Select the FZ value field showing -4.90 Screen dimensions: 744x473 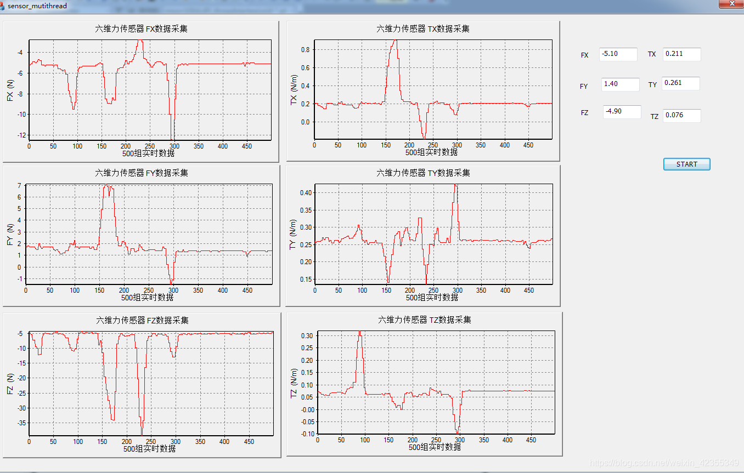coord(622,111)
